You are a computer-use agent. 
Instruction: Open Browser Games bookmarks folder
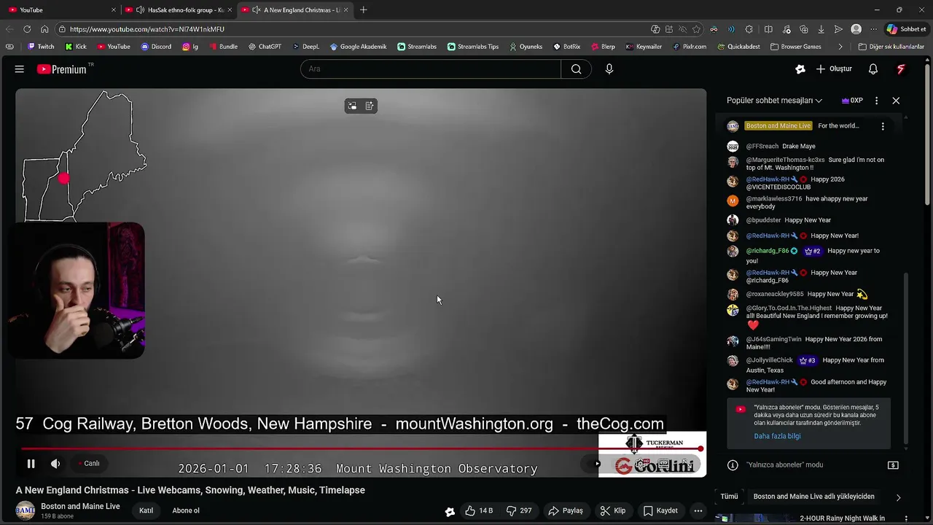tap(795, 47)
